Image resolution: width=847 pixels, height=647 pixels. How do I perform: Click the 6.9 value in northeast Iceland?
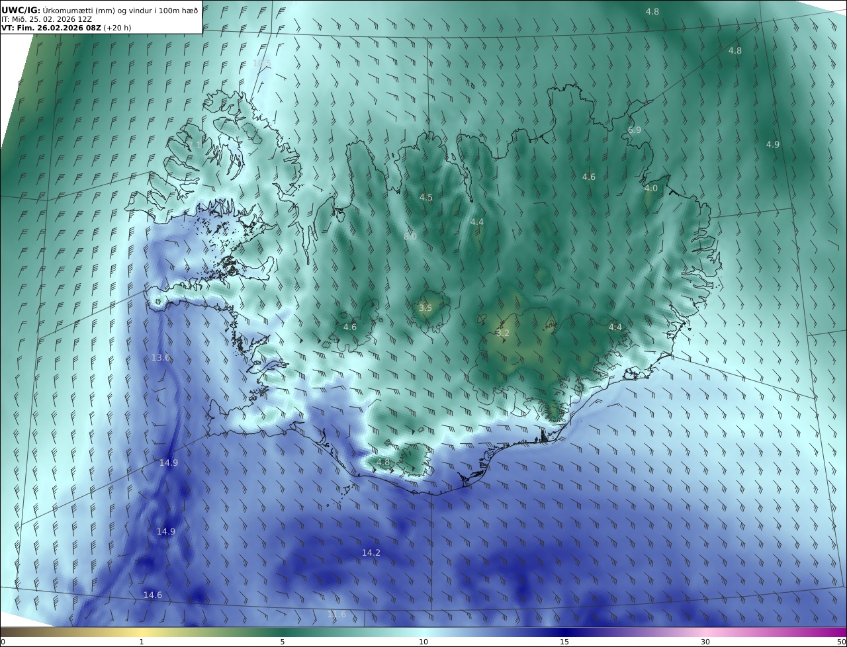click(x=635, y=130)
